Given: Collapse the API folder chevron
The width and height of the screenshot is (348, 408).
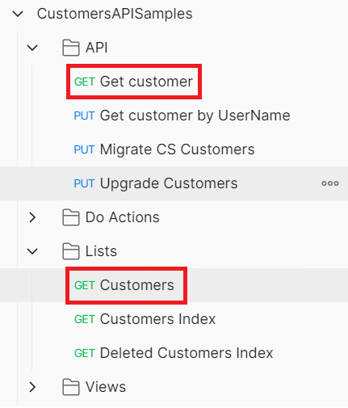Looking at the screenshot, I should coord(32,48).
